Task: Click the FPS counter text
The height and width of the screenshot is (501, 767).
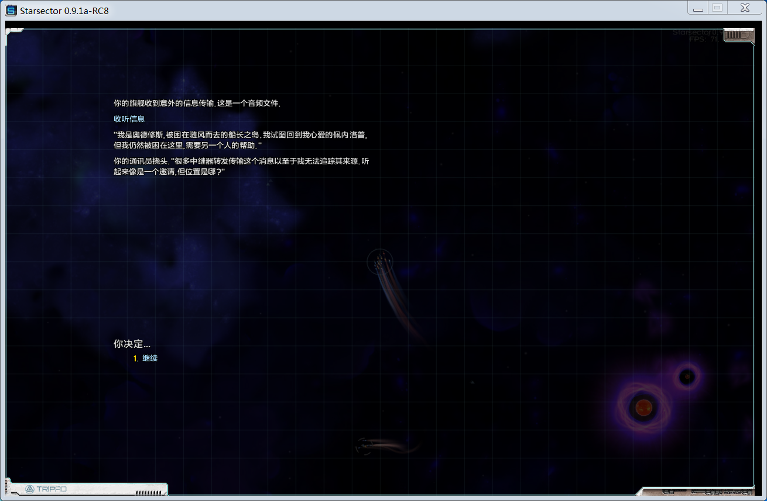Action: click(x=703, y=39)
